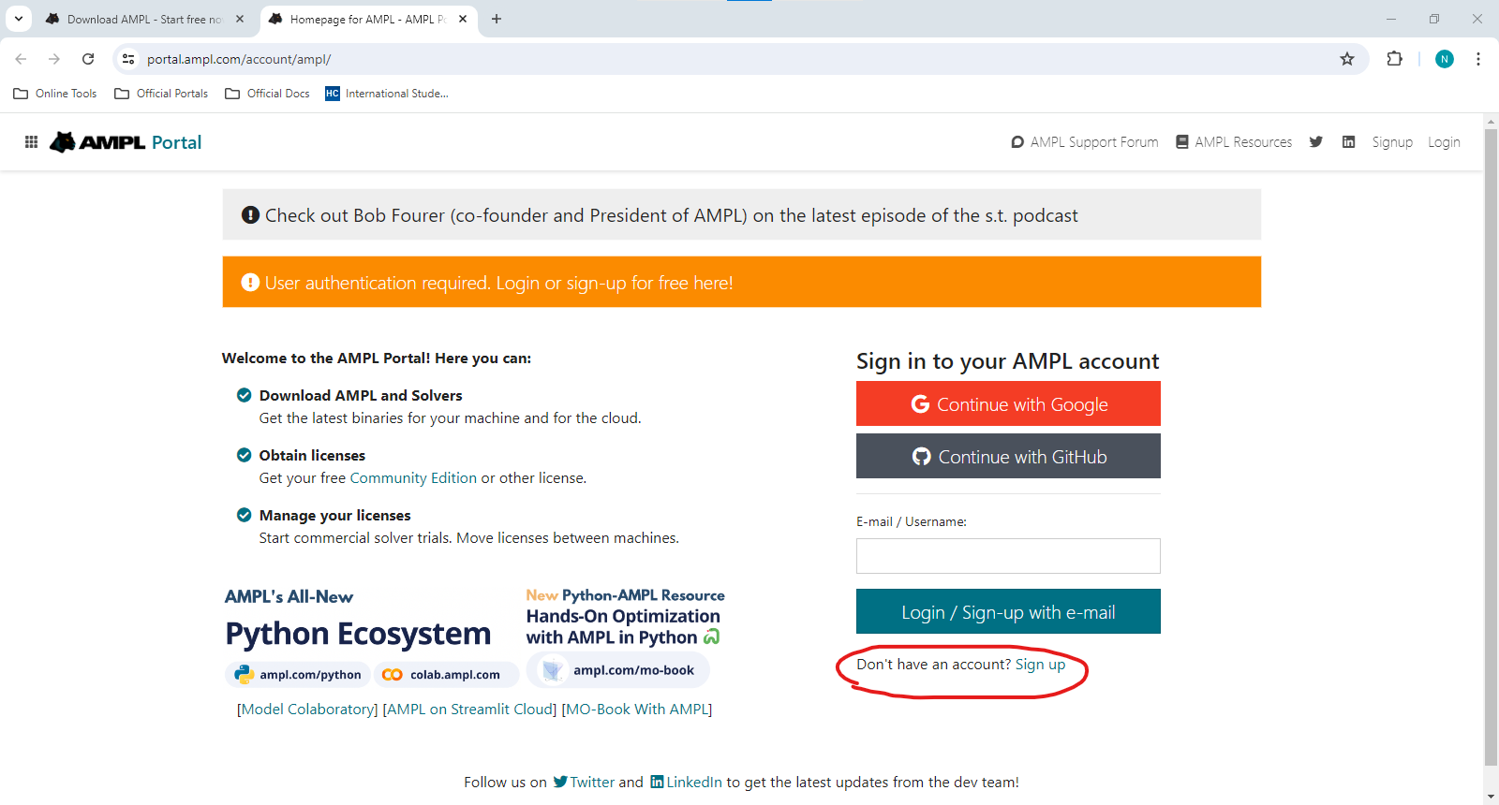Open AMPL Support Forum link

coord(1085,142)
